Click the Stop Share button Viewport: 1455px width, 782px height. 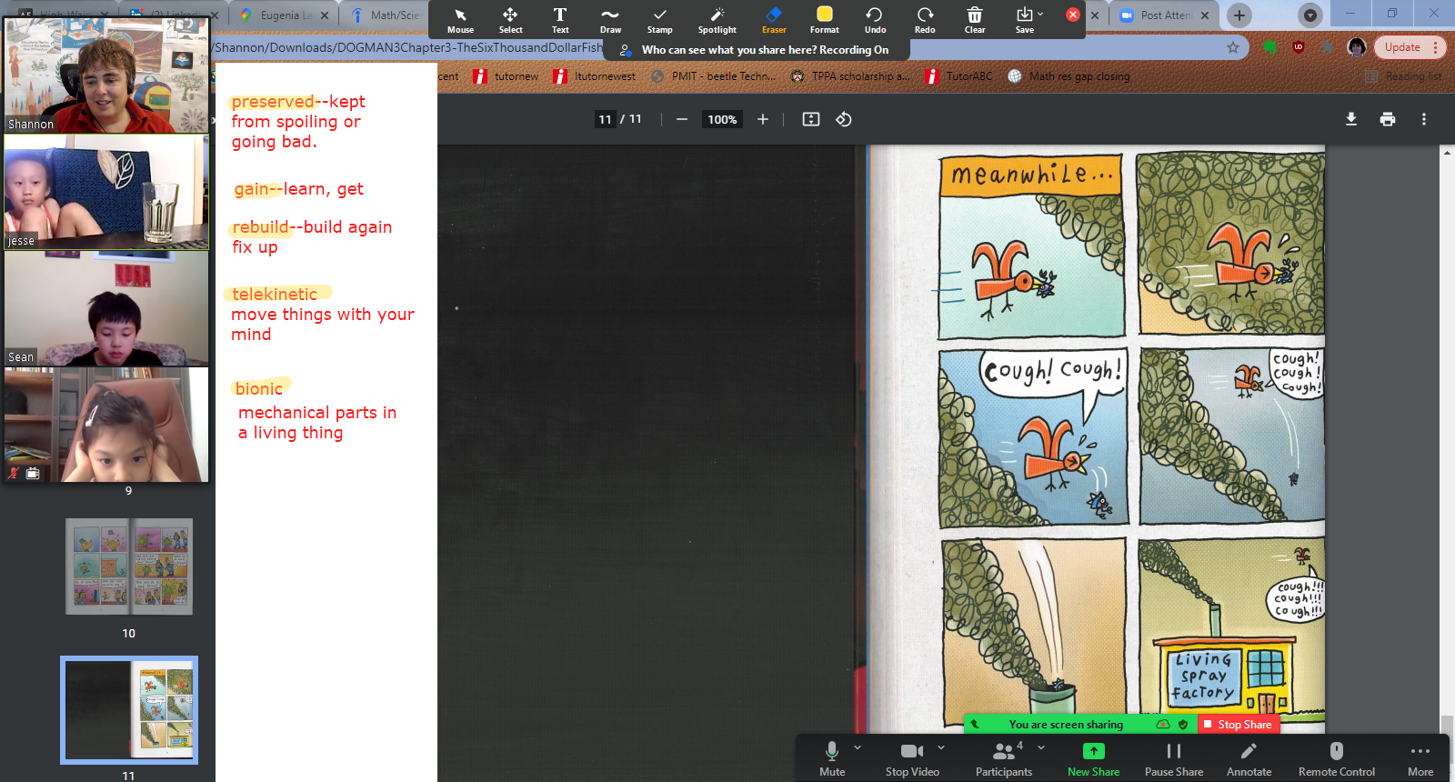coord(1239,724)
